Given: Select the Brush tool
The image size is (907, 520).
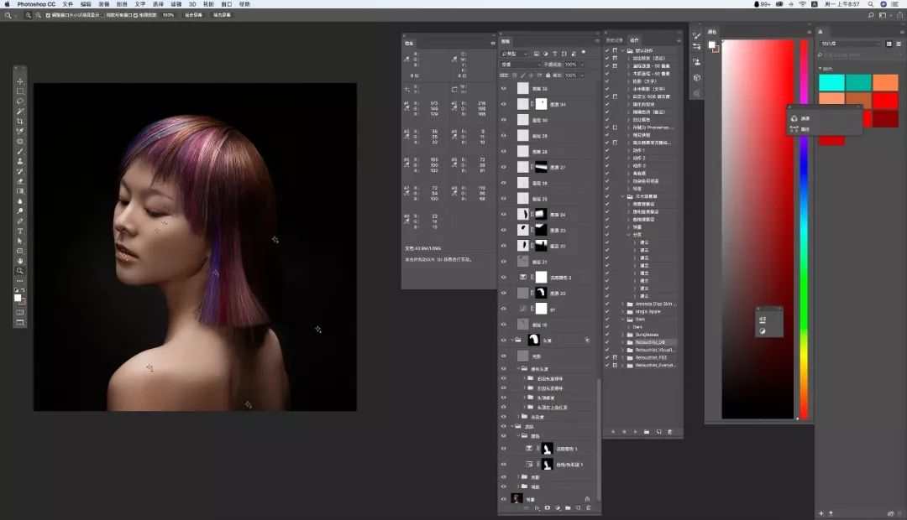Looking at the screenshot, I should [x=20, y=151].
